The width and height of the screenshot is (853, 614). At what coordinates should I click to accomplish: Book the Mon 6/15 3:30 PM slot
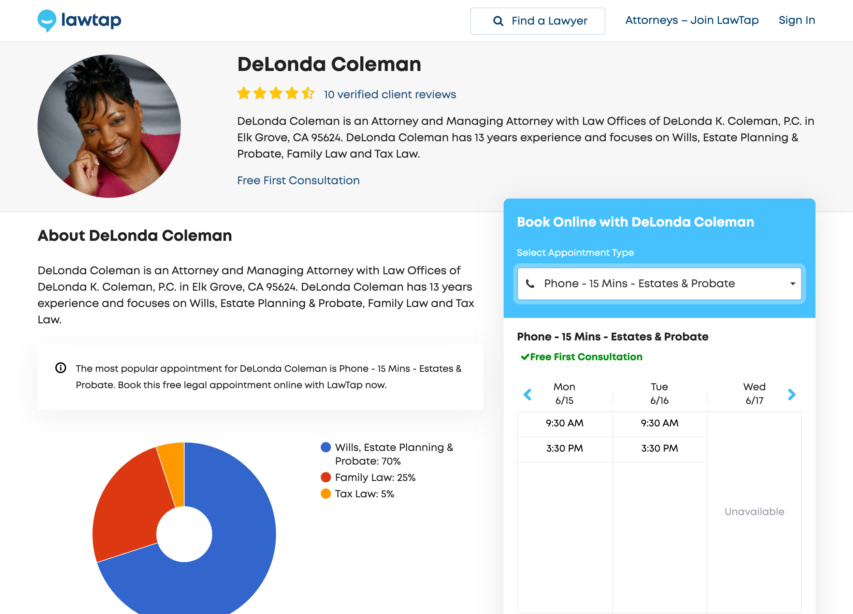click(x=565, y=449)
